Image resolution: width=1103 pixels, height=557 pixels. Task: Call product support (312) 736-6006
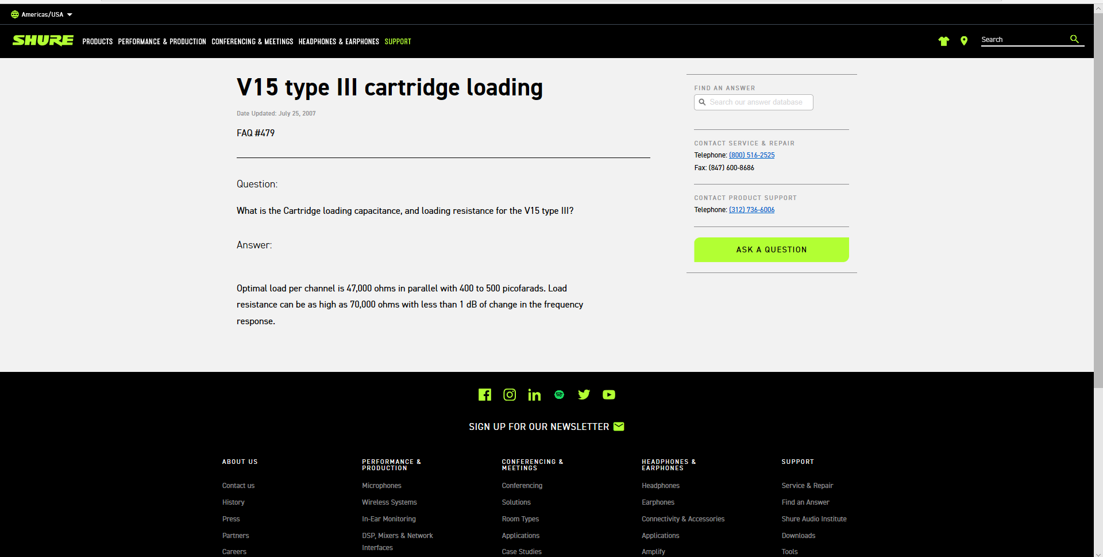pos(752,210)
